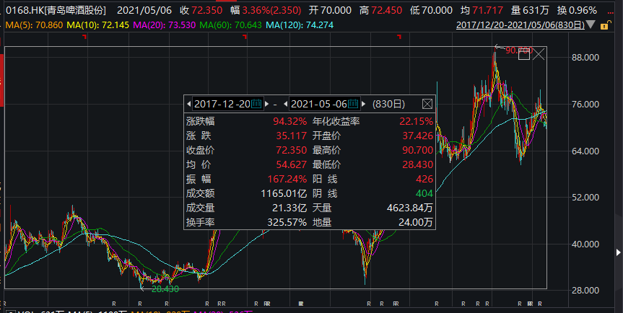
Task: Step end date forward with right arrow
Action: pyautogui.click(x=363, y=104)
